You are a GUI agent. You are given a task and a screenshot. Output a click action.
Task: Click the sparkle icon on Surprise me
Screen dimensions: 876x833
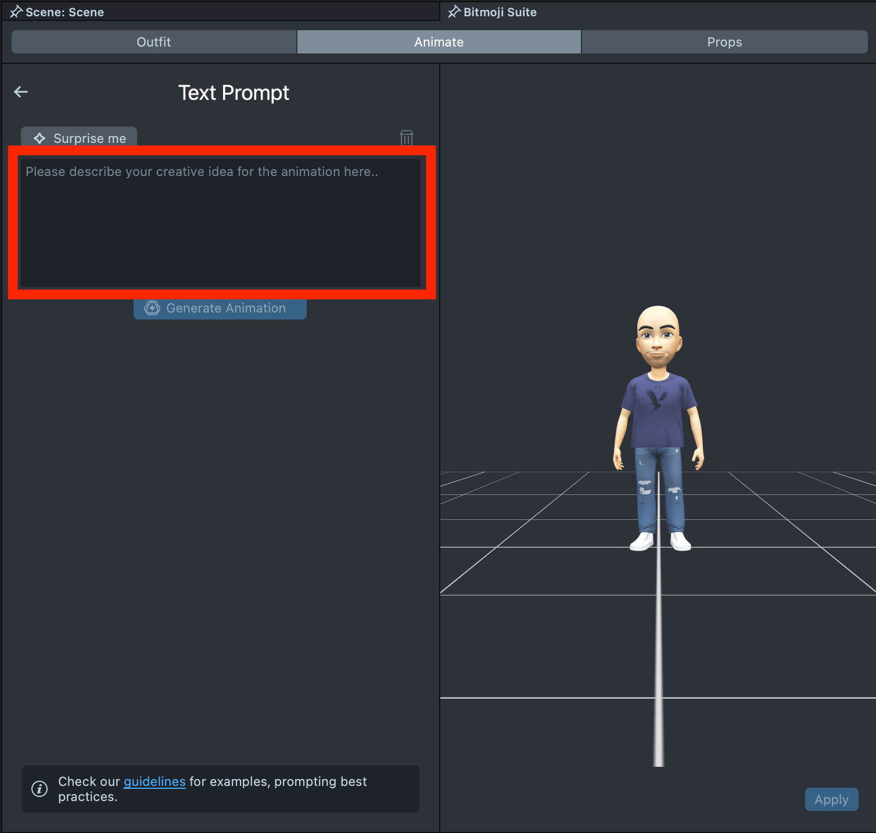(40, 138)
